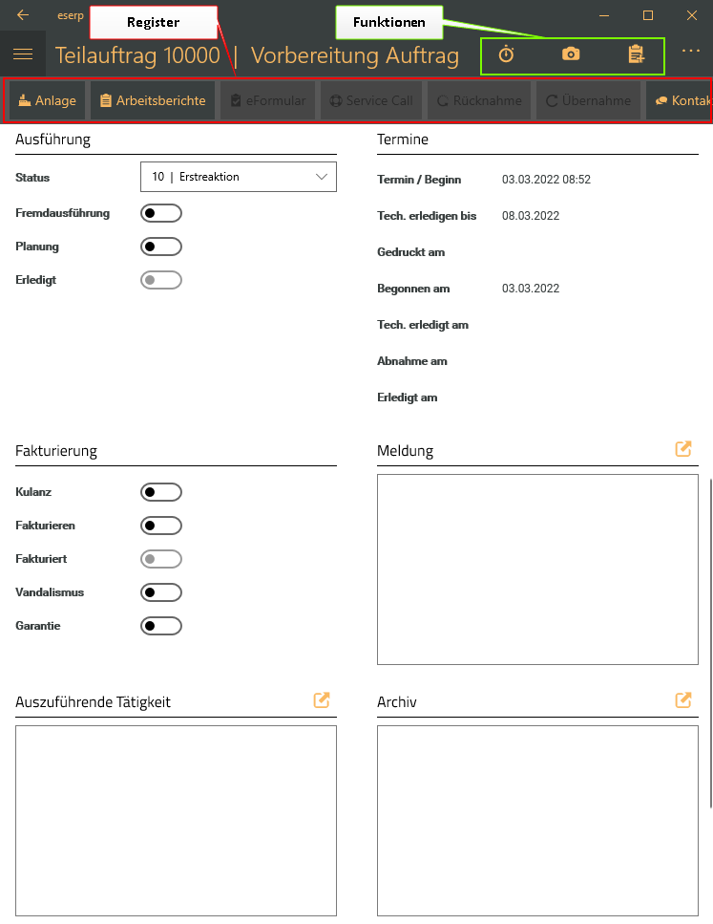Open the clipboard report function icon
Screen dimensions: 713x924
[x=636, y=54]
